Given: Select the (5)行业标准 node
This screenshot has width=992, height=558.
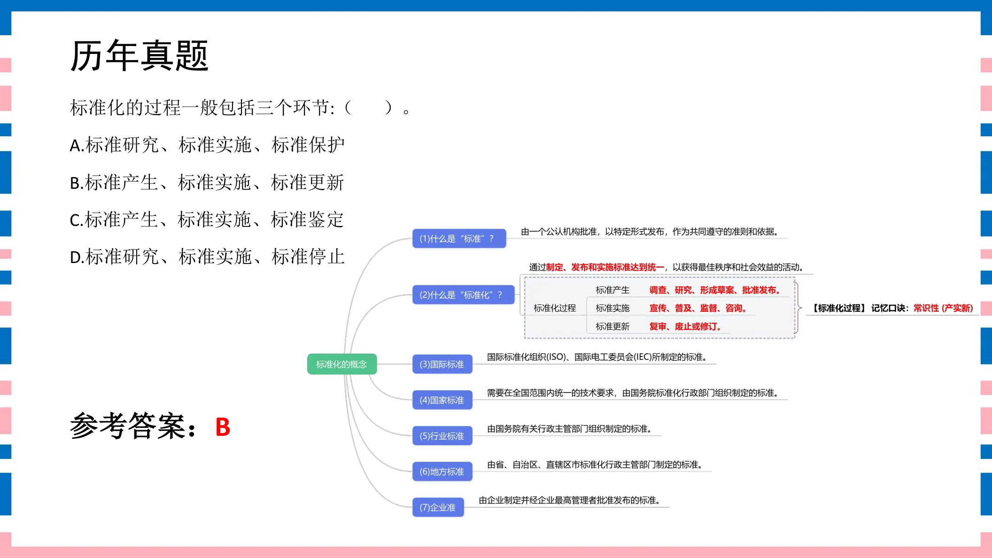Looking at the screenshot, I should pyautogui.click(x=442, y=436).
